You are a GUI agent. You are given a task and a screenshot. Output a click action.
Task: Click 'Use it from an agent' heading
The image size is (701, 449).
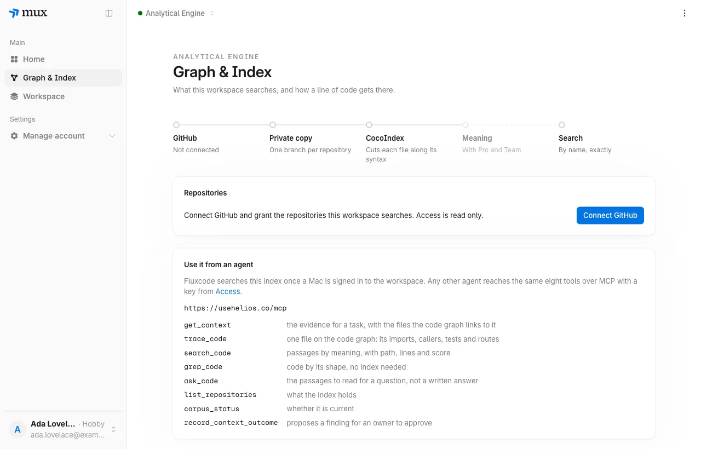(x=219, y=264)
